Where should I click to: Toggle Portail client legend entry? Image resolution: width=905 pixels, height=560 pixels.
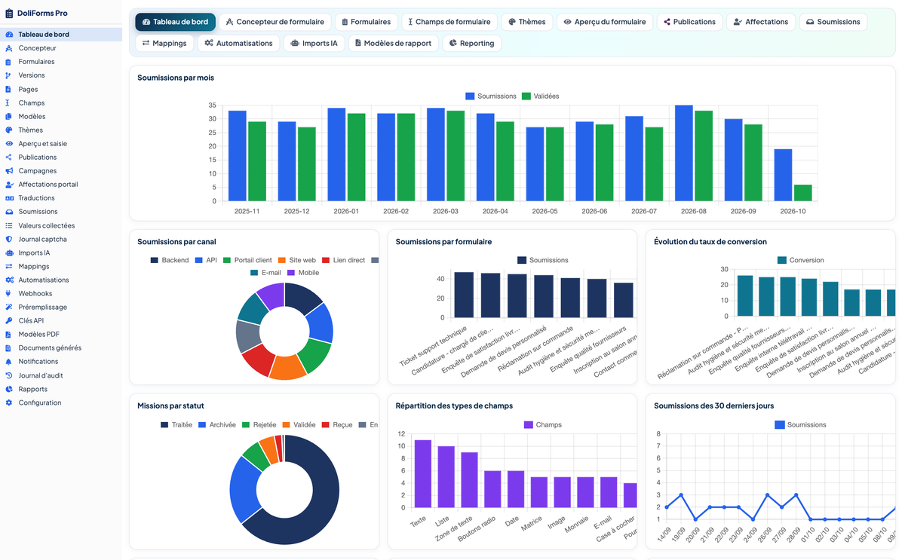pos(247,260)
